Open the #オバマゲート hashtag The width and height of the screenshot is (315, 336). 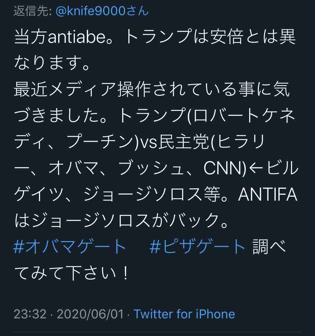point(70,247)
